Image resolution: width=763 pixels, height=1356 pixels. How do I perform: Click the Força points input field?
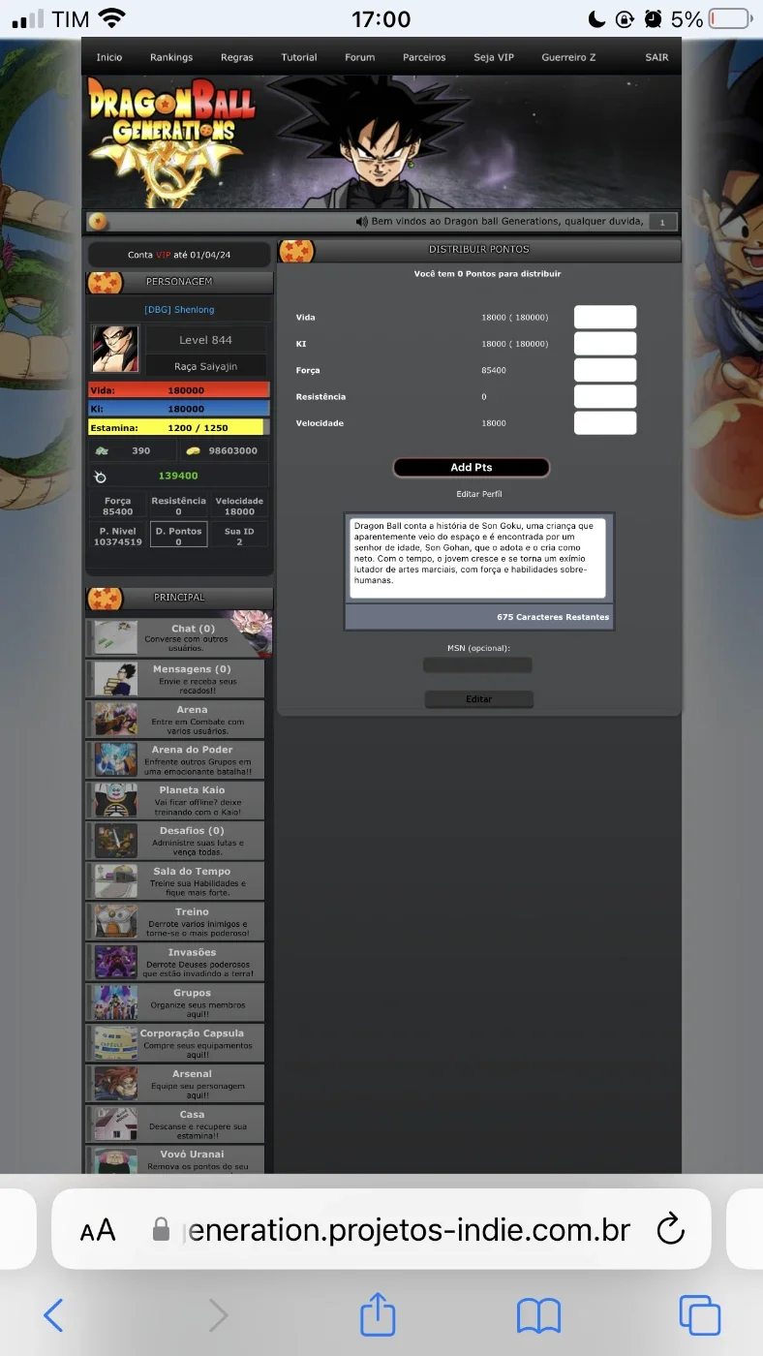coord(605,370)
